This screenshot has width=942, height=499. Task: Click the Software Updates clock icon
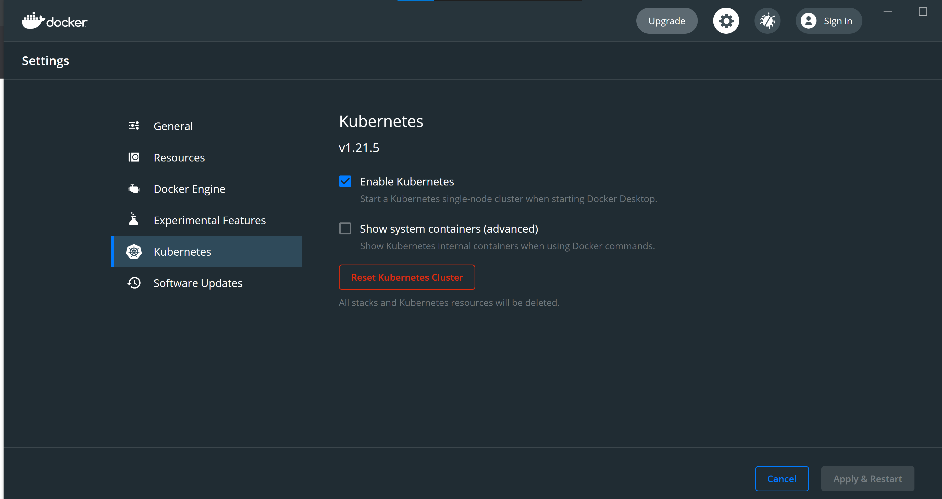click(134, 283)
